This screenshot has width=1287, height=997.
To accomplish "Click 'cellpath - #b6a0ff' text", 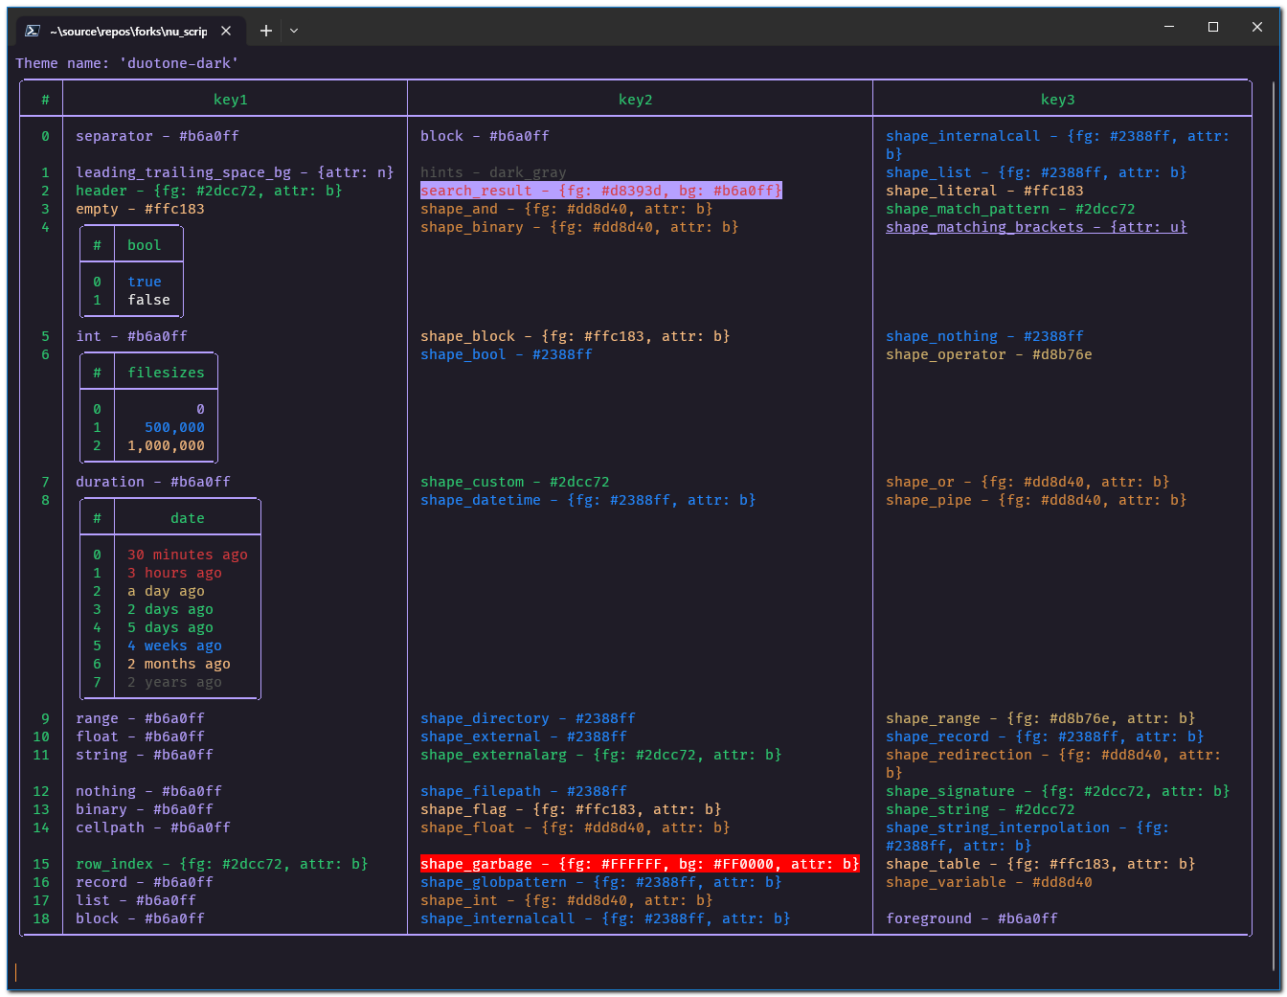I will 153,827.
